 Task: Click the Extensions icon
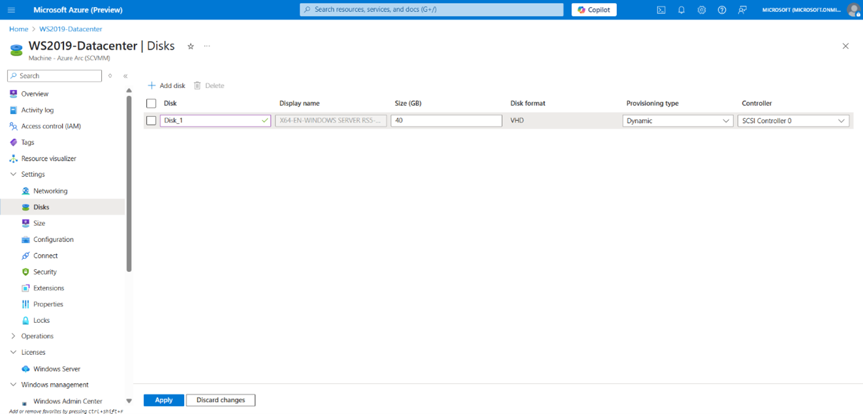point(25,288)
